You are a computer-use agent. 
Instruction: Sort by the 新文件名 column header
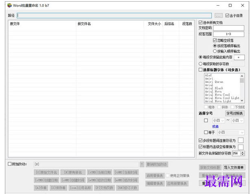[110, 24]
